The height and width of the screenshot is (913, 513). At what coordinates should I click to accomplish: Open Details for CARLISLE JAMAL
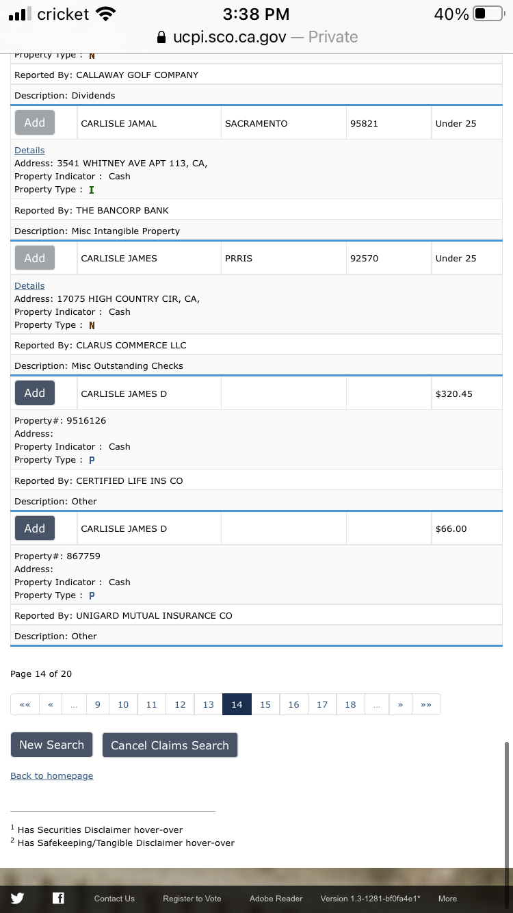click(x=29, y=150)
